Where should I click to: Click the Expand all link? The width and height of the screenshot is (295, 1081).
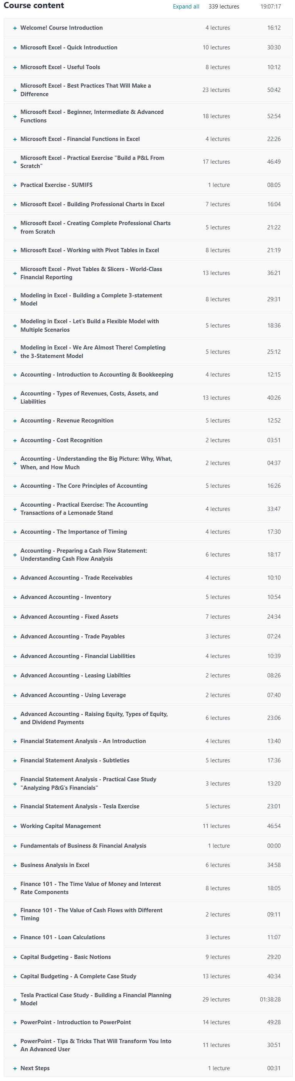tap(186, 7)
